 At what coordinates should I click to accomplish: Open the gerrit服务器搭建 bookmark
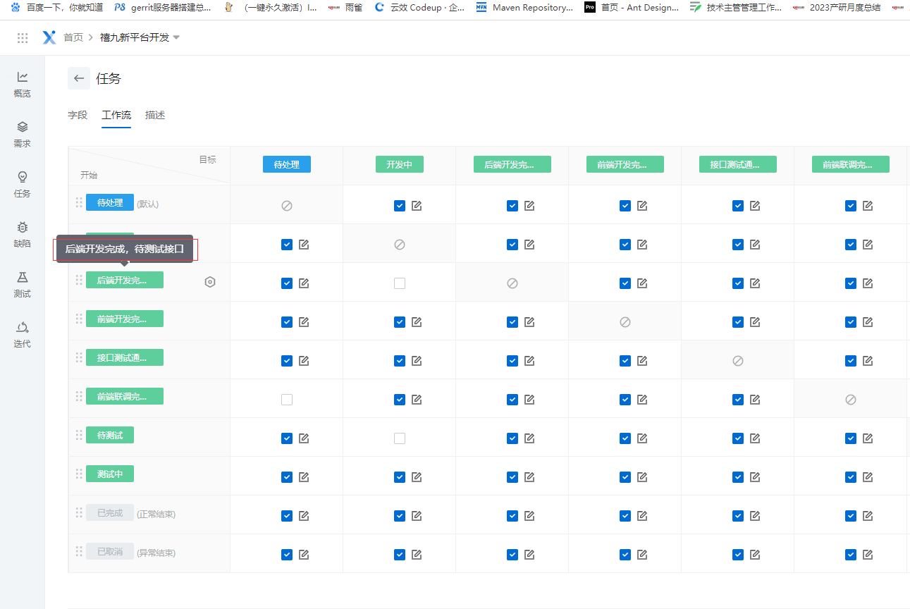click(x=162, y=8)
